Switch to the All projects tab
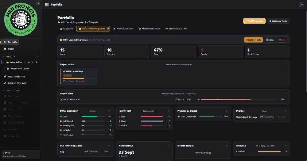The height and width of the screenshot is (161, 307). click(66, 29)
